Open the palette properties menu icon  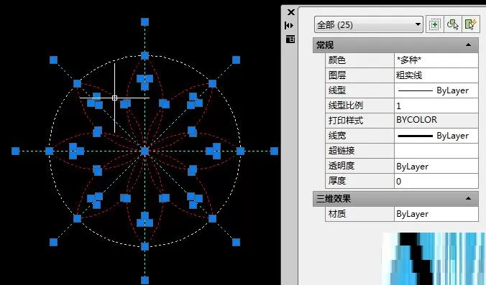point(290,39)
